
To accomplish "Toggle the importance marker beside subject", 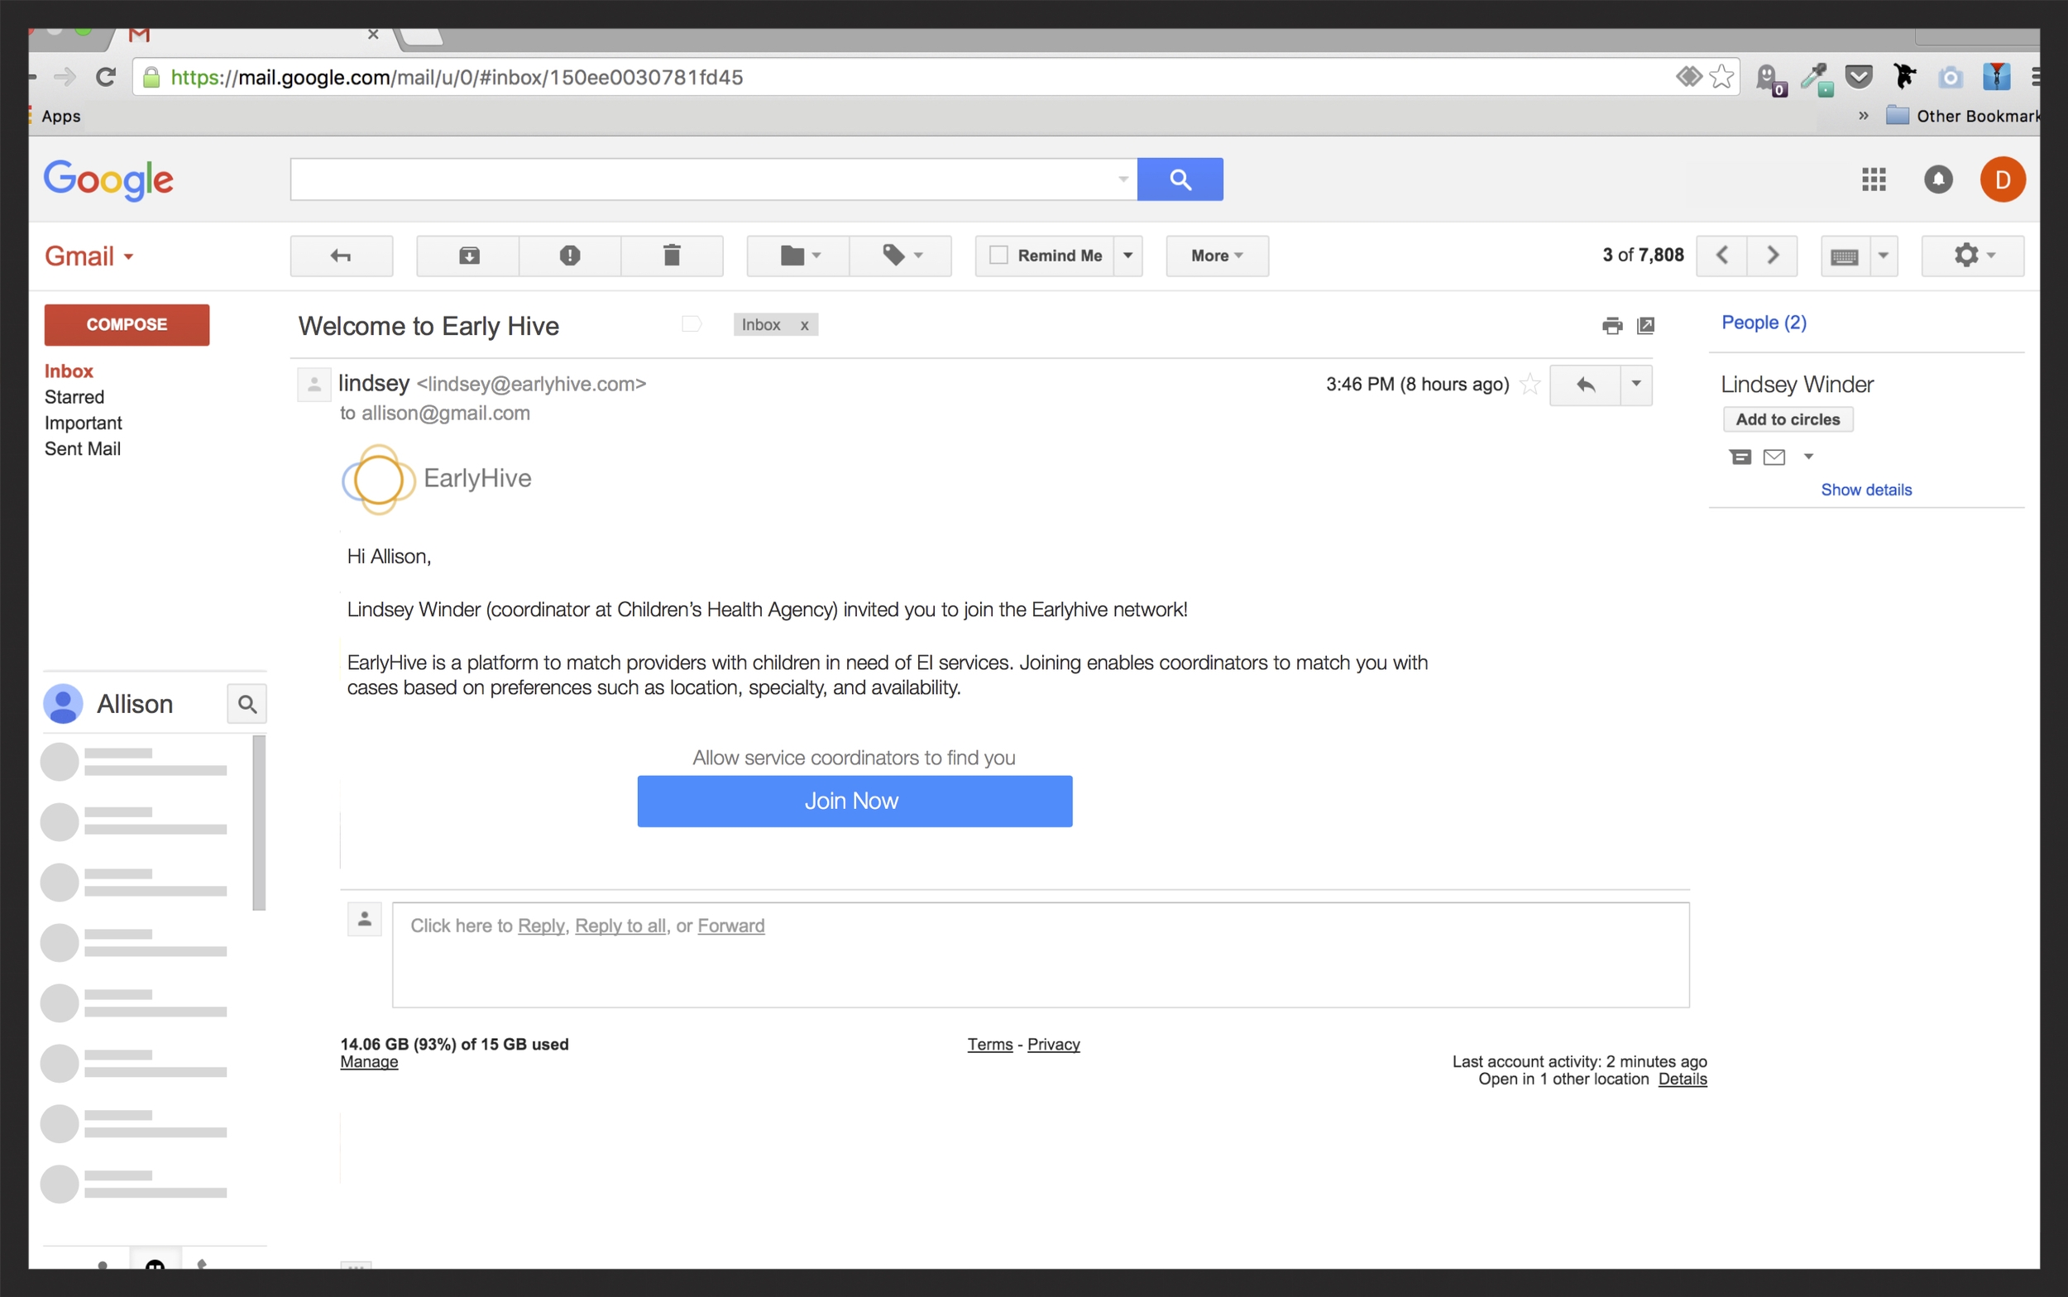I will coord(692,324).
